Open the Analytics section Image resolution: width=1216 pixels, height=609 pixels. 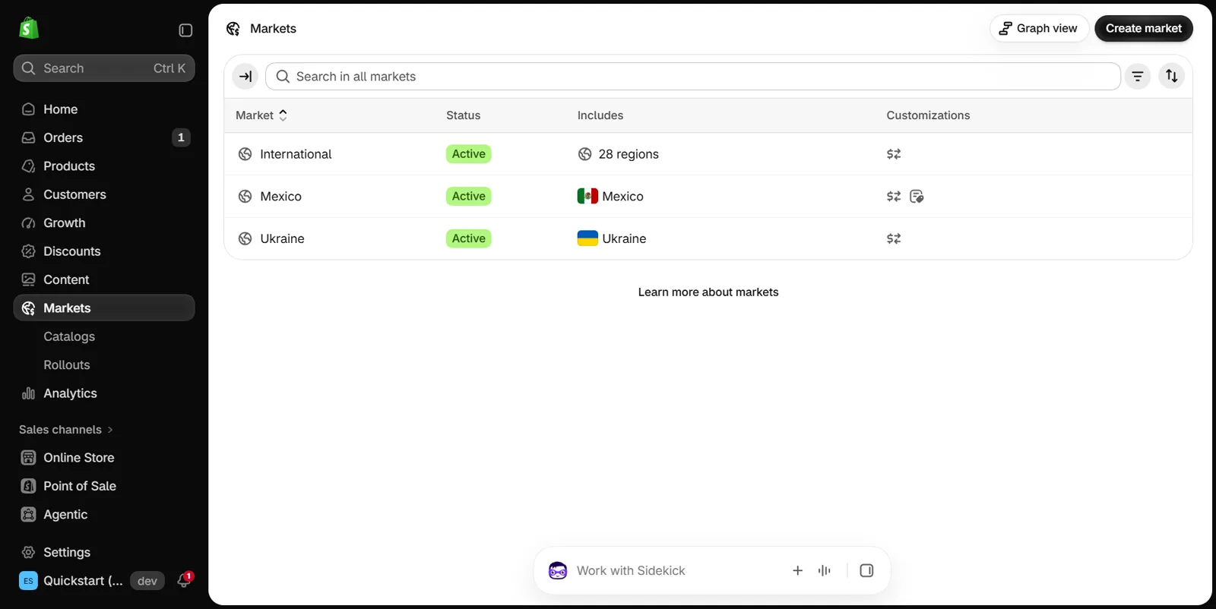[104, 393]
